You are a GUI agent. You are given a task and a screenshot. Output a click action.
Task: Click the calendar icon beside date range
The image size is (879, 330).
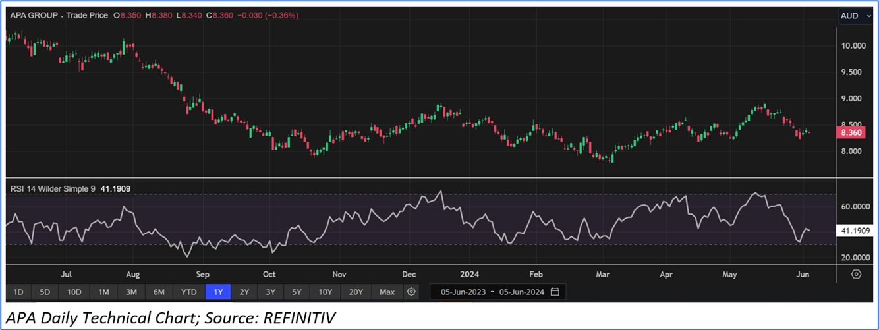point(555,292)
